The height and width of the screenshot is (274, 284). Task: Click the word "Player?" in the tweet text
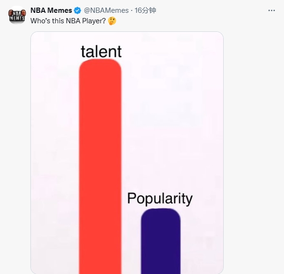coord(94,21)
